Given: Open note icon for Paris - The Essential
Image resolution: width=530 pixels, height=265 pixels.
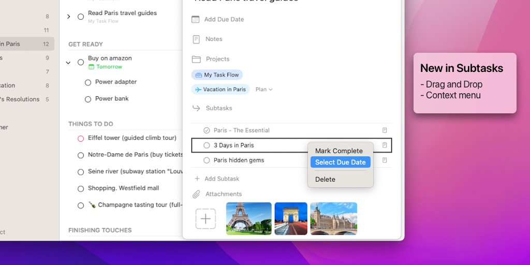Looking at the screenshot, I should tap(385, 130).
